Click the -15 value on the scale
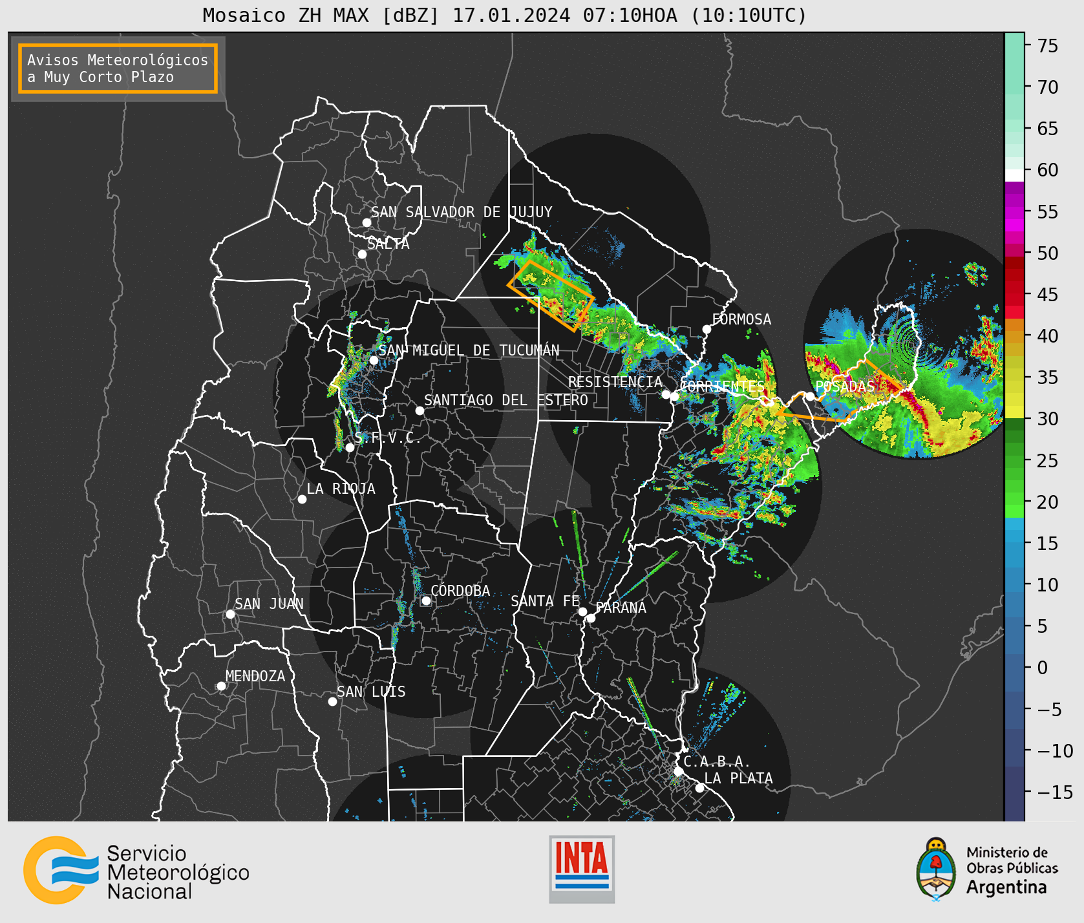Image resolution: width=1084 pixels, height=923 pixels. pyautogui.click(x=1055, y=792)
